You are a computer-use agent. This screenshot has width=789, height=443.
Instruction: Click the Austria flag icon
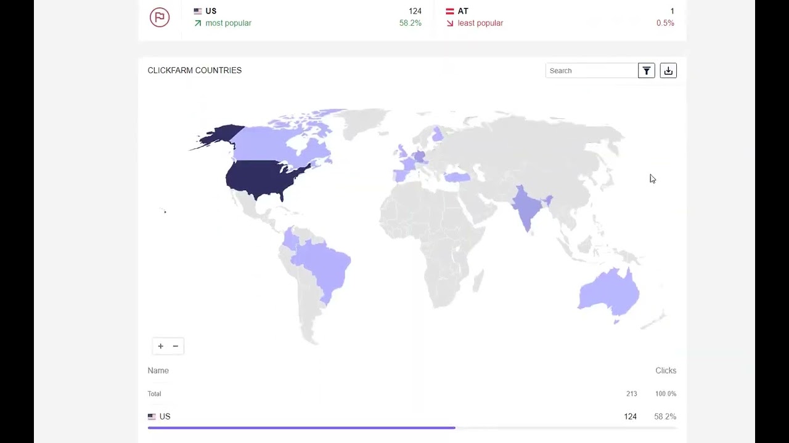450,11
